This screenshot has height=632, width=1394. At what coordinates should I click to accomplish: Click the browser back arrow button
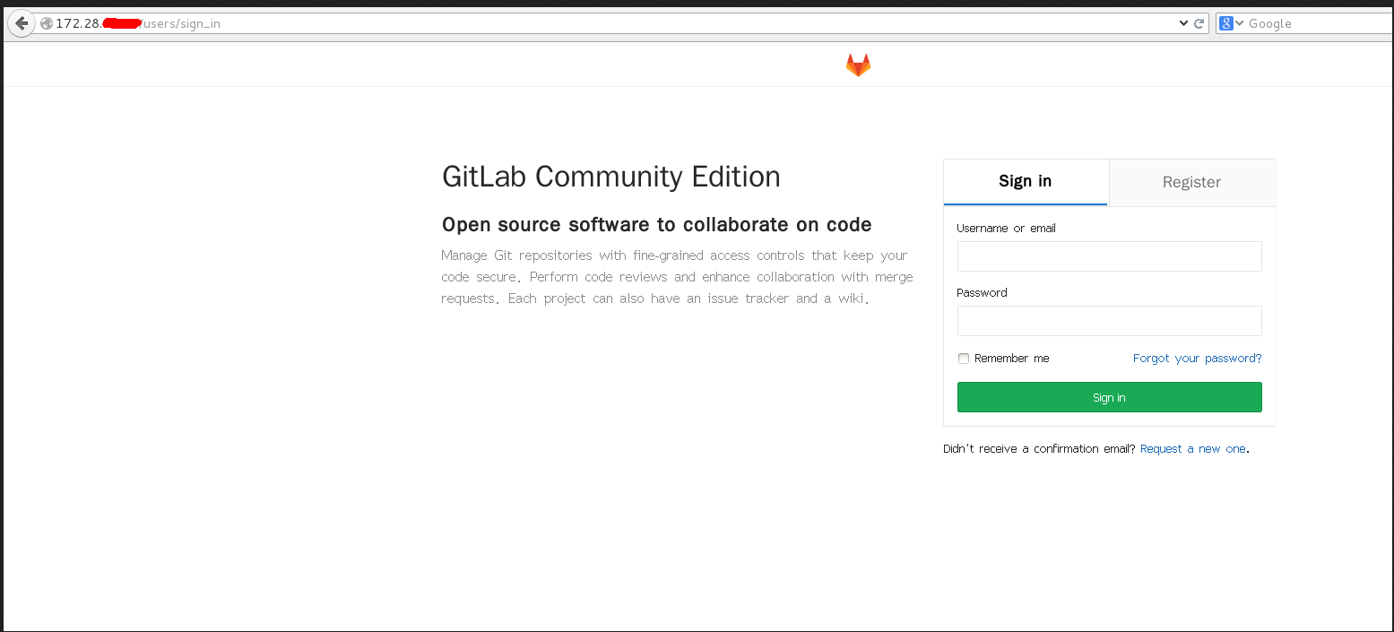point(22,23)
